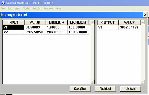Close the Interrogate Model dialog

[145, 15]
